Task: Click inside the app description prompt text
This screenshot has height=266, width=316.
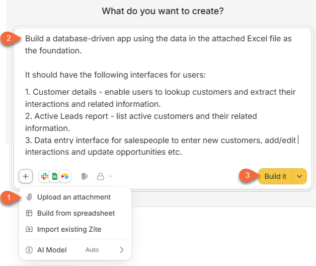Action: 160,95
